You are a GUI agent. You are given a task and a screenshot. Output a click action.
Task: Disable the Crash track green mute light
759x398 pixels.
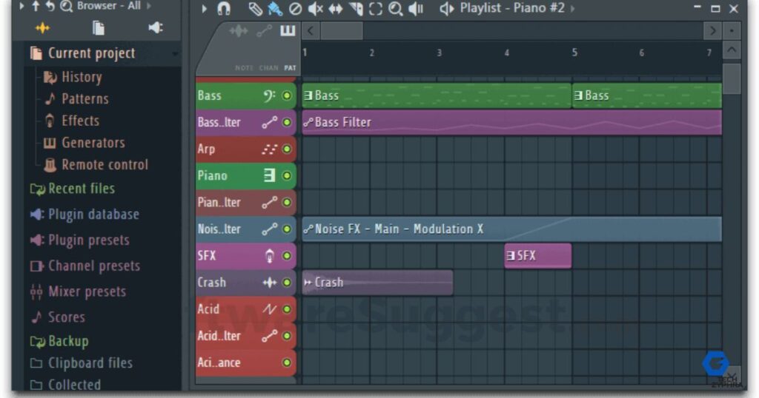(x=287, y=283)
